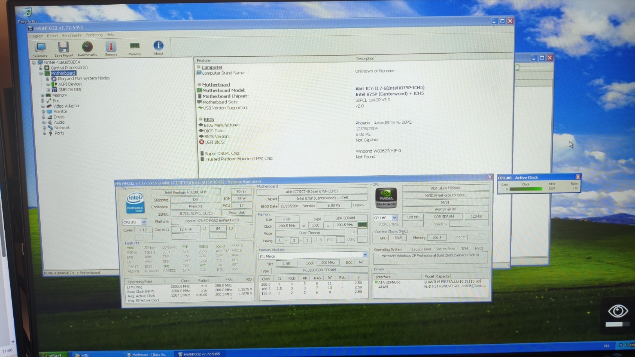This screenshot has height=357, width=635.
Task: Open the Benchmarks menu
Action: pyautogui.click(x=72, y=35)
